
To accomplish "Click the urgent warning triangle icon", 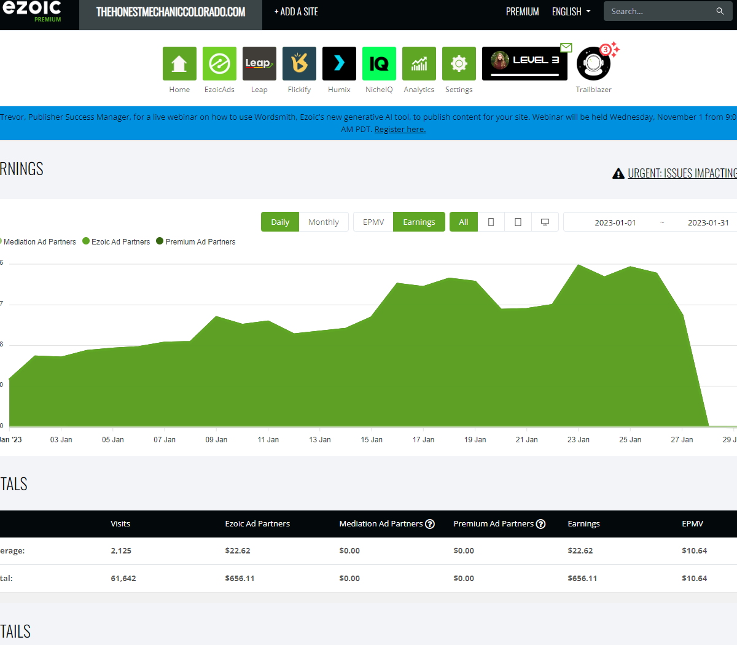I will pyautogui.click(x=618, y=174).
